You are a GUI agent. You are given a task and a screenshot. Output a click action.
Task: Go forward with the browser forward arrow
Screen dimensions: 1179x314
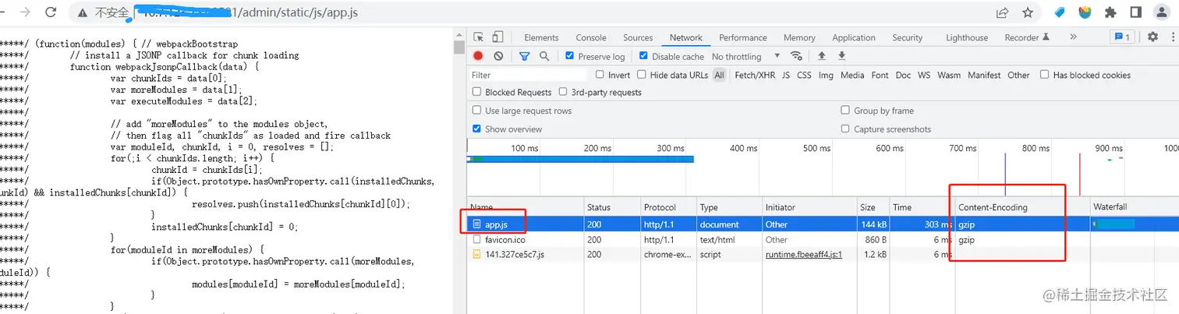pyautogui.click(x=24, y=12)
